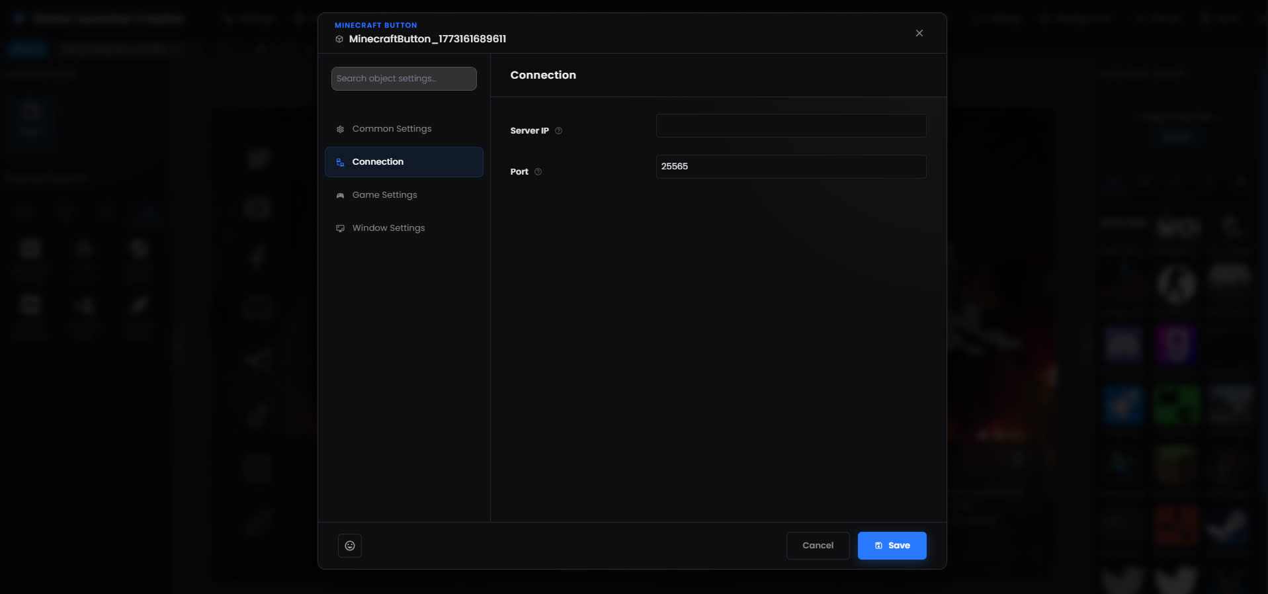1268x594 pixels.
Task: Open the smiley face feedback button
Action: (350, 546)
